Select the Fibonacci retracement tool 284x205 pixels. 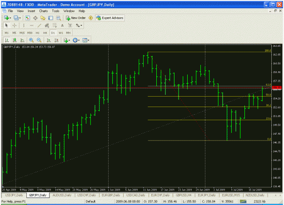(55, 25)
